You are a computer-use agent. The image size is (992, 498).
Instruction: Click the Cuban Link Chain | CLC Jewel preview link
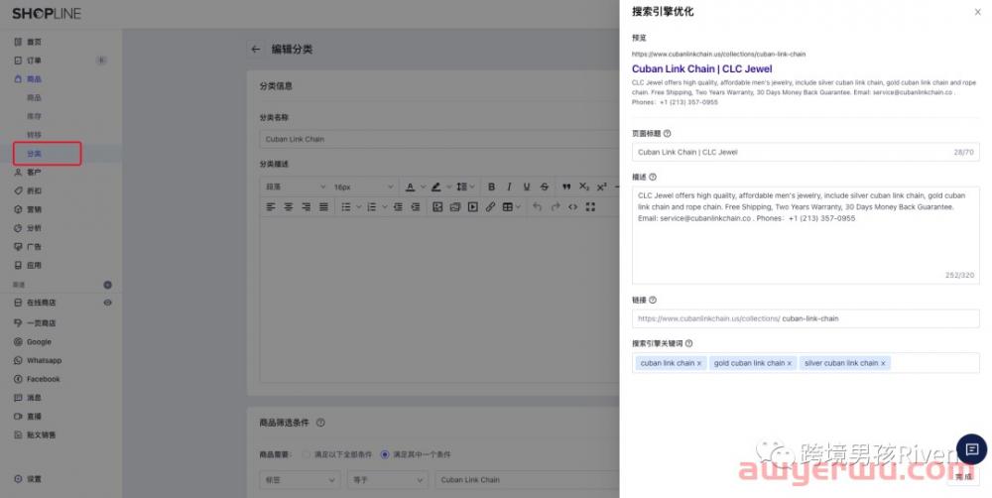pyautogui.click(x=701, y=68)
